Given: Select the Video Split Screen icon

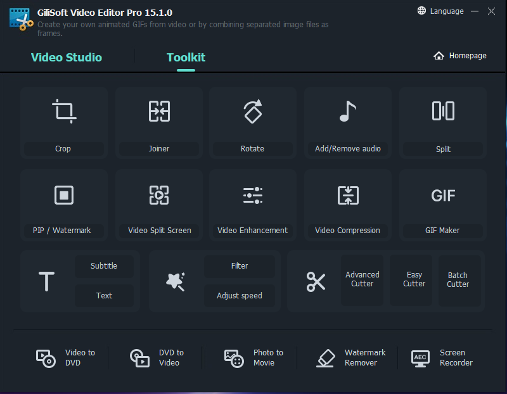Looking at the screenshot, I should [159, 195].
